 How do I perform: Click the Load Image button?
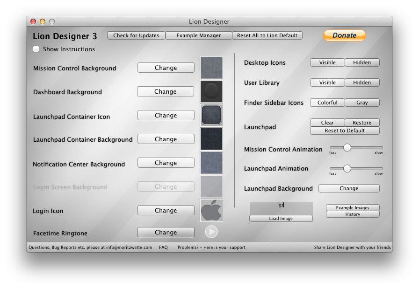(281, 219)
